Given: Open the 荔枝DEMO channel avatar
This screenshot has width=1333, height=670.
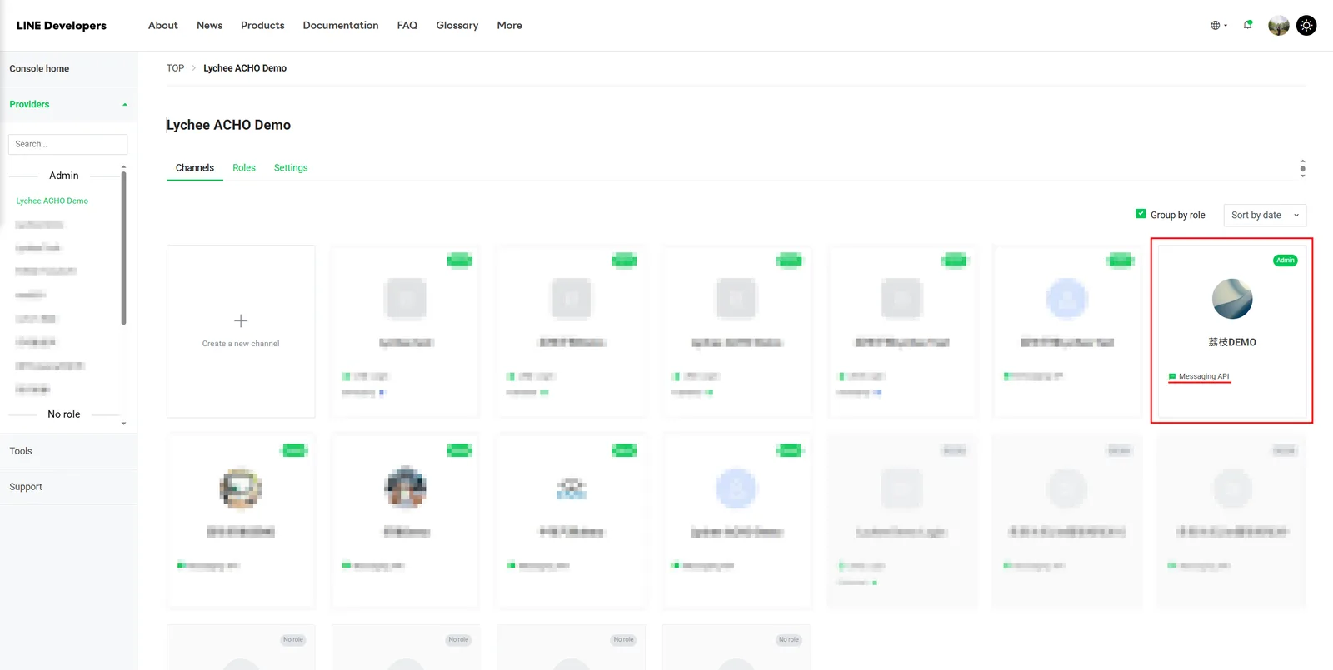Looking at the screenshot, I should 1232,299.
